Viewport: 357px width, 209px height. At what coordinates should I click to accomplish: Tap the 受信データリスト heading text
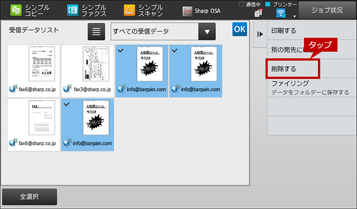click(x=34, y=30)
